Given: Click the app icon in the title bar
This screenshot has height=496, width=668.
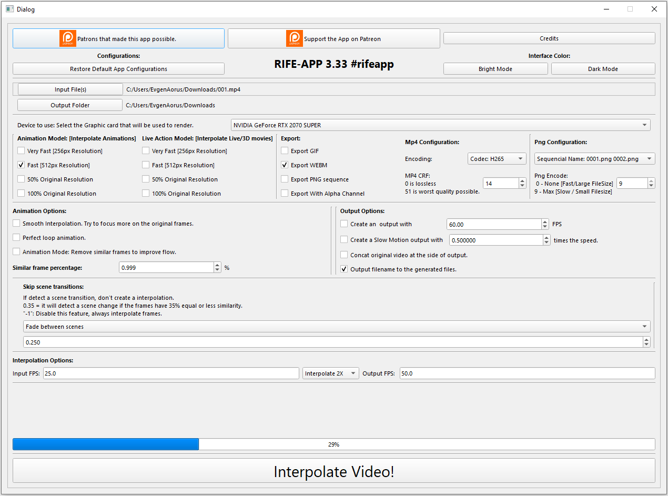Looking at the screenshot, I should (x=9, y=9).
